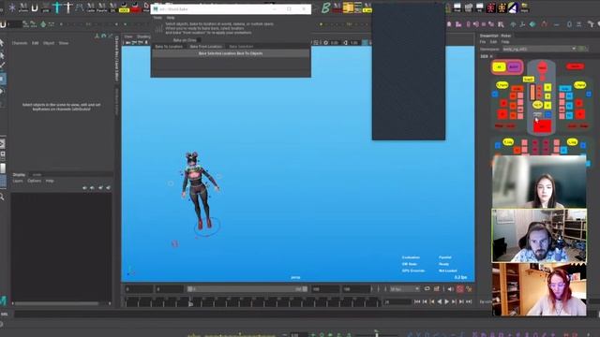Click the current frame input field
The height and width of the screenshot is (337, 600).
pos(397,301)
